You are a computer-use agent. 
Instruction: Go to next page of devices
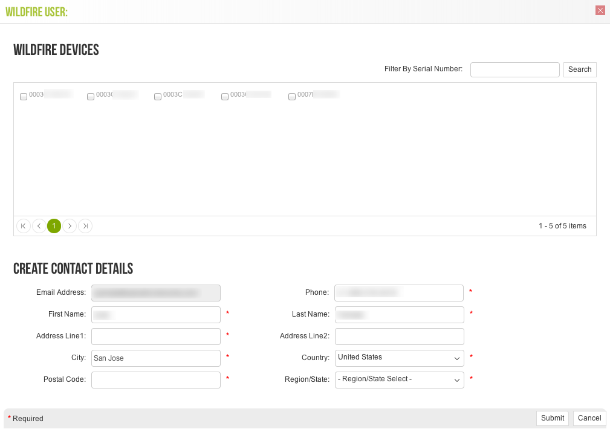[x=70, y=226]
